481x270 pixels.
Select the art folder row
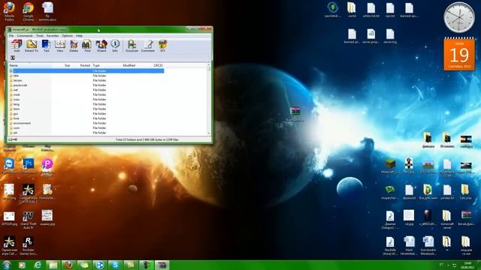tap(86, 133)
